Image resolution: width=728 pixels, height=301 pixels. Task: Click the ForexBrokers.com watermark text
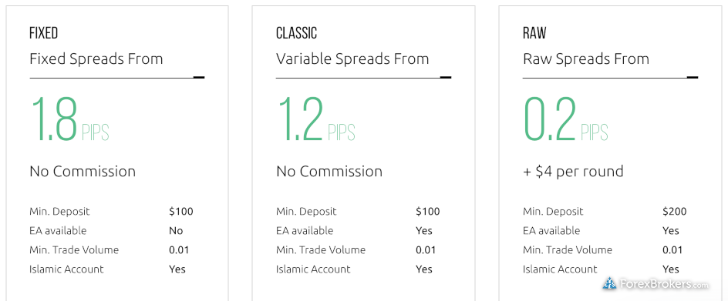tap(665, 284)
